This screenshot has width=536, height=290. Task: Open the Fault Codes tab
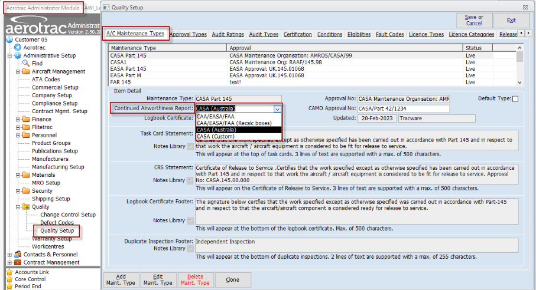click(389, 34)
